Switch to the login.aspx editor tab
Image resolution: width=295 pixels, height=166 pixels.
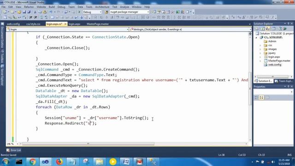[74, 24]
